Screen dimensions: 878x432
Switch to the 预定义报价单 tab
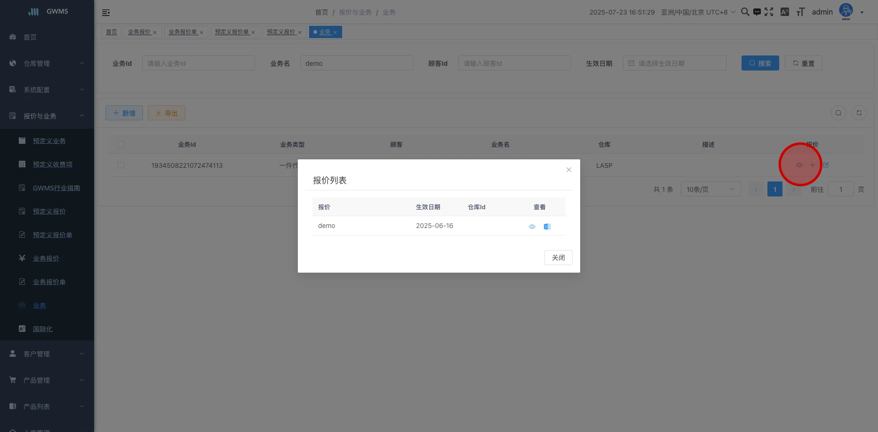[x=232, y=32]
